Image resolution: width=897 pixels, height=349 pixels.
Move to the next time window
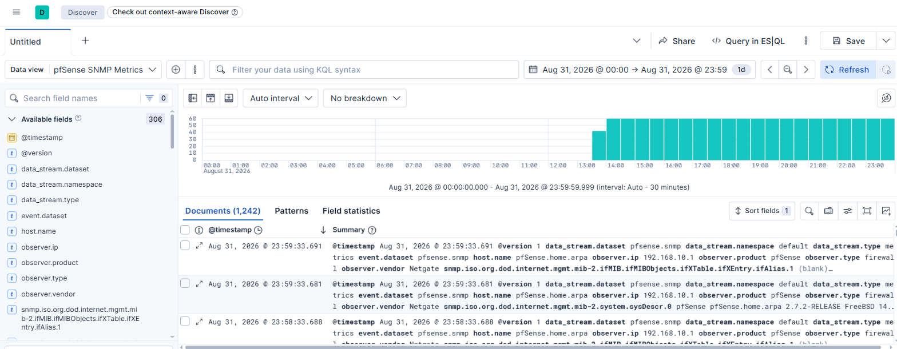point(805,70)
